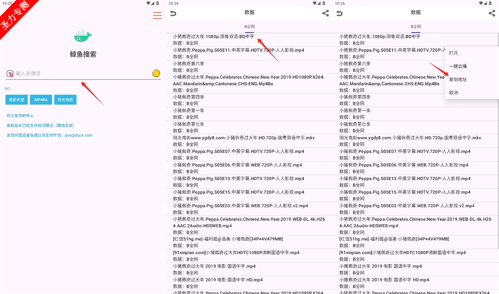Open 小猪佩奇第四季 on right screen
The width and height of the screenshot is (499, 294).
click(416, 100)
